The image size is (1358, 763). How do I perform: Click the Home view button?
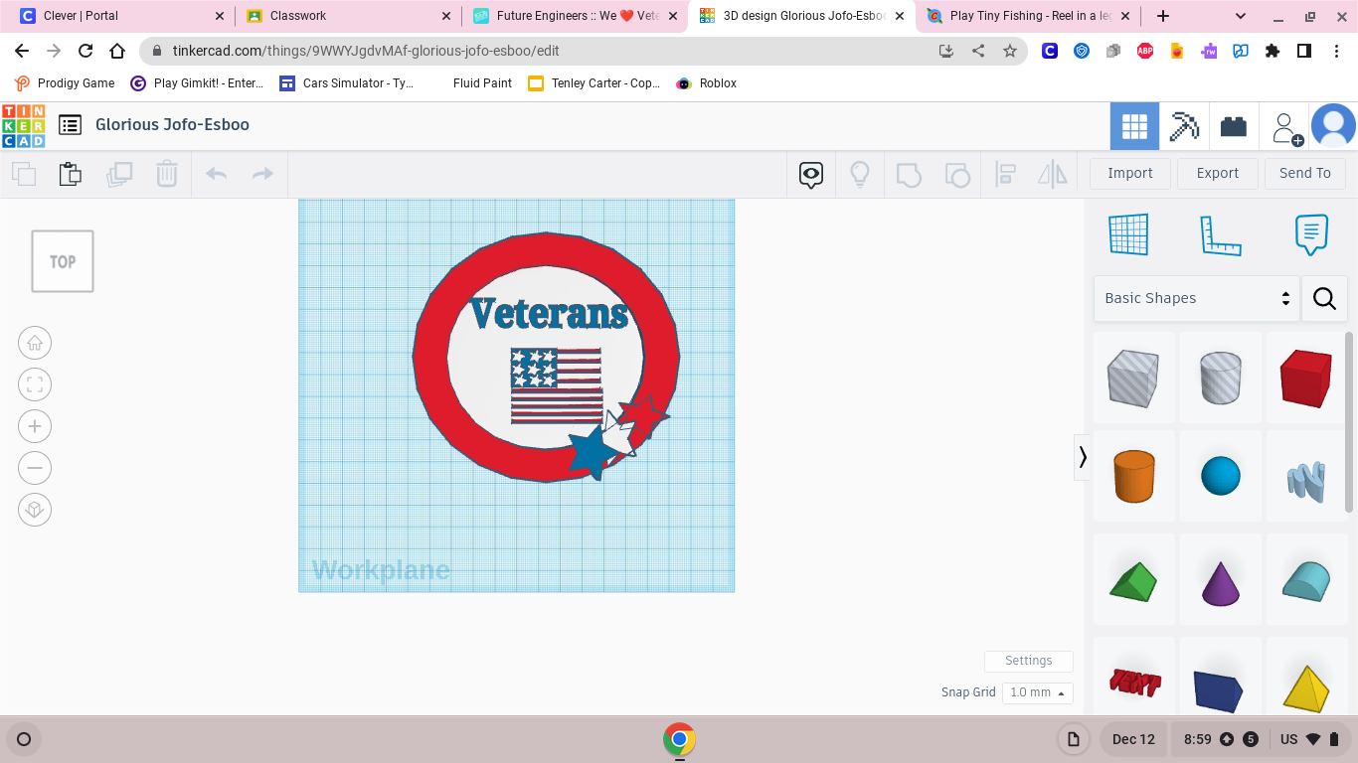[35, 343]
